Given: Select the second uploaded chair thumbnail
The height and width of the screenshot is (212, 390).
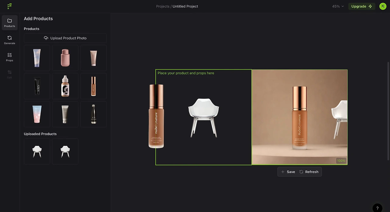Looking at the screenshot, I should click(65, 151).
